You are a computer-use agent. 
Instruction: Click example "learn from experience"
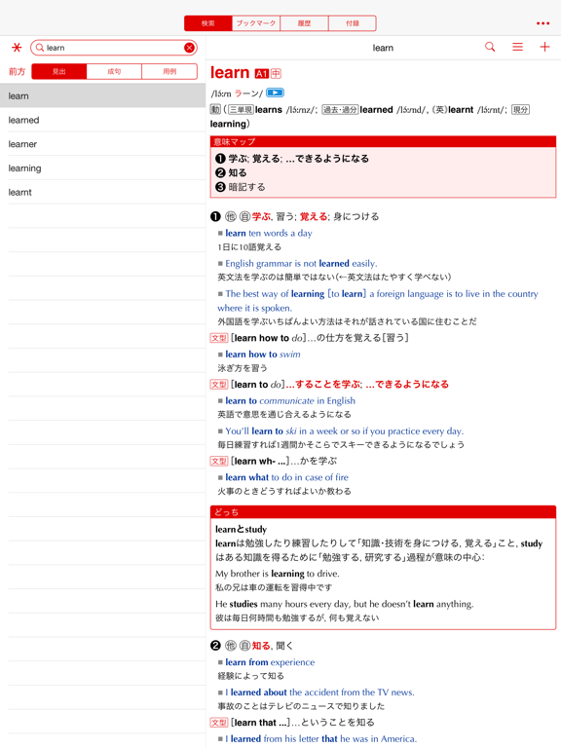pos(270,662)
